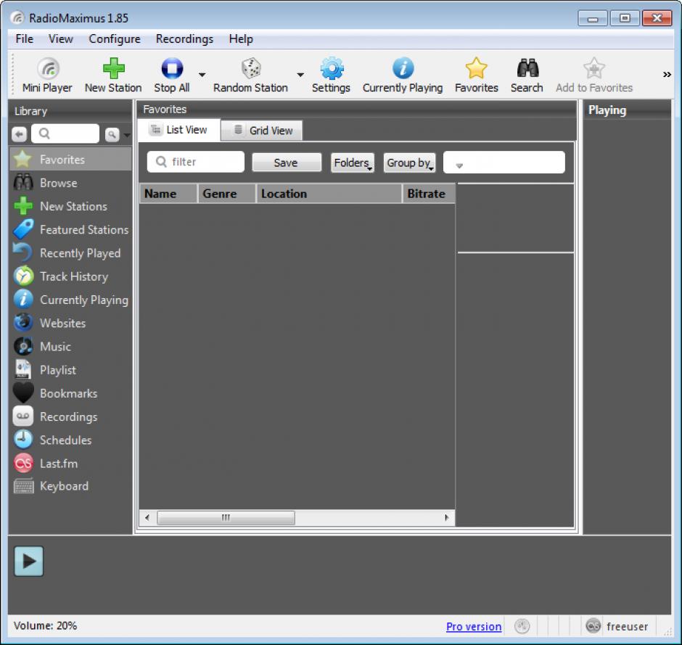The width and height of the screenshot is (682, 645).
Task: Open Bookmarks in the sidebar
Action: [70, 393]
